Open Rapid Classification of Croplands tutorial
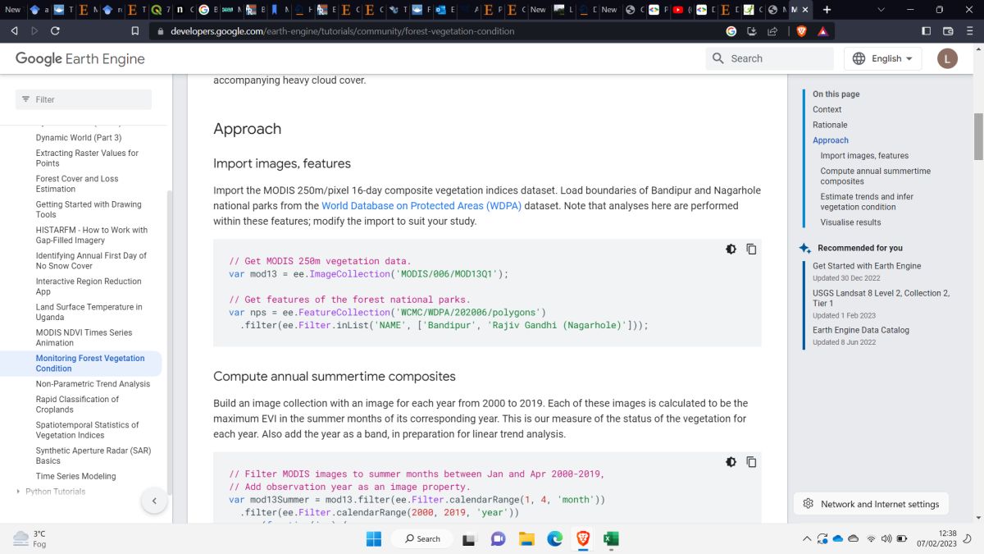Screen dimensions: 984x554 click(77, 405)
